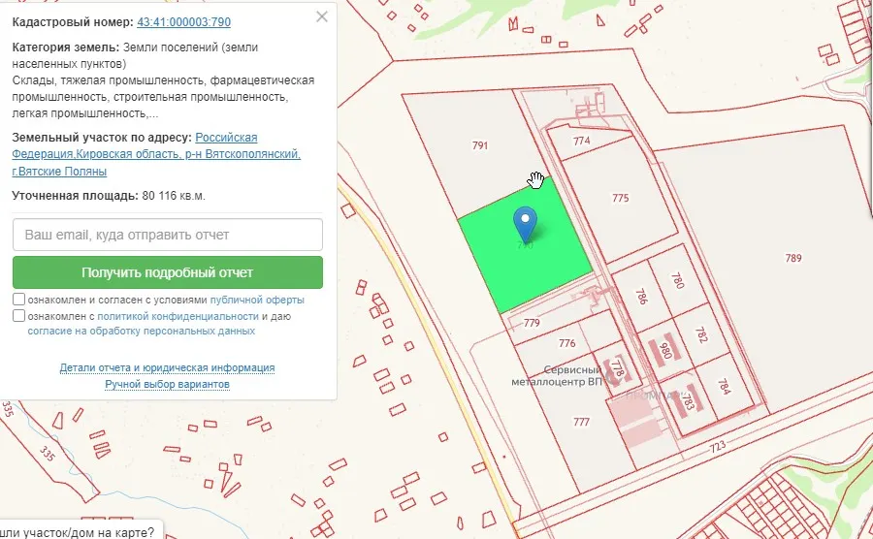This screenshot has width=873, height=539.
Task: Tick the public offer agreement checkbox
Action: tap(19, 300)
